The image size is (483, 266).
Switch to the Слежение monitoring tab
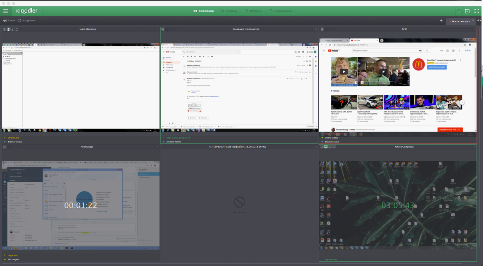pos(204,11)
